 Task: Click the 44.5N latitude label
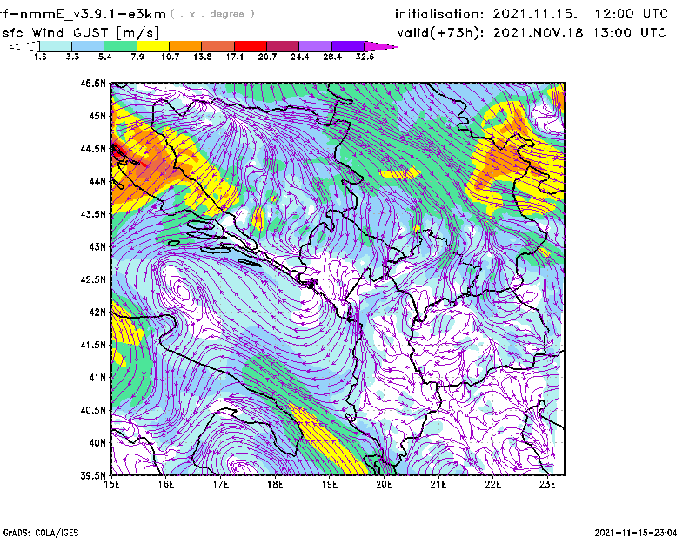(93, 148)
